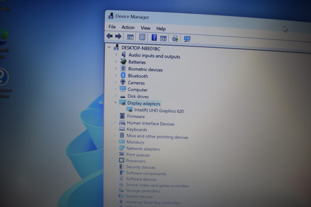Select the Keyboards category label
311x207 pixels.
tap(137, 130)
